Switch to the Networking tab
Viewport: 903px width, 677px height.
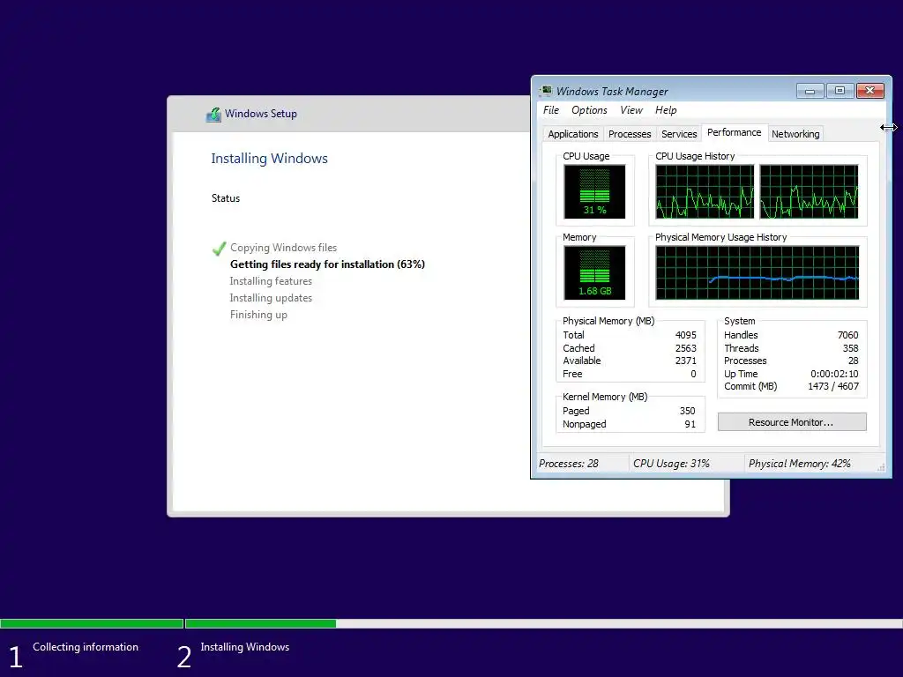795,134
